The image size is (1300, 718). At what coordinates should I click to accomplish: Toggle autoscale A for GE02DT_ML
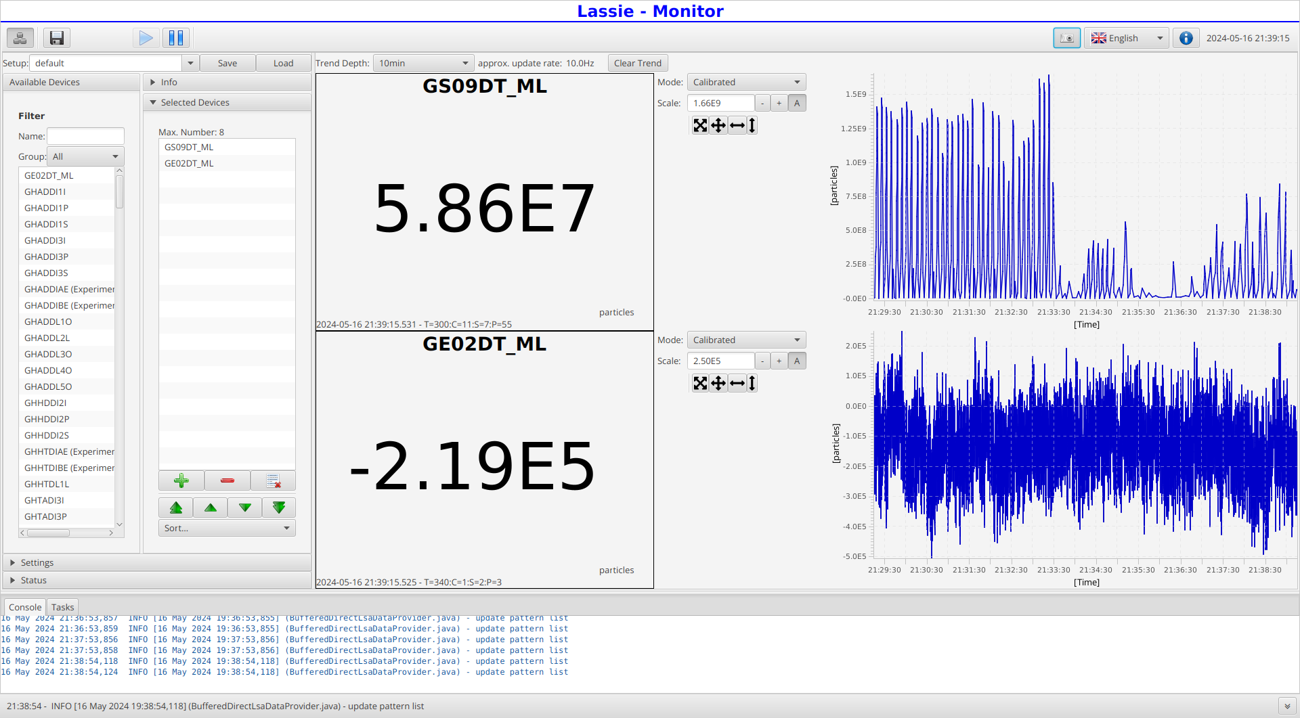click(x=797, y=361)
